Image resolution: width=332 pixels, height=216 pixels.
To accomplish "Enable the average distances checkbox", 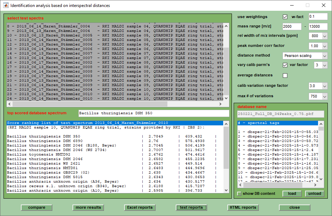I will (285, 75).
